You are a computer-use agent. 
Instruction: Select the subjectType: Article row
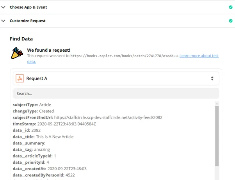click(x=32, y=105)
